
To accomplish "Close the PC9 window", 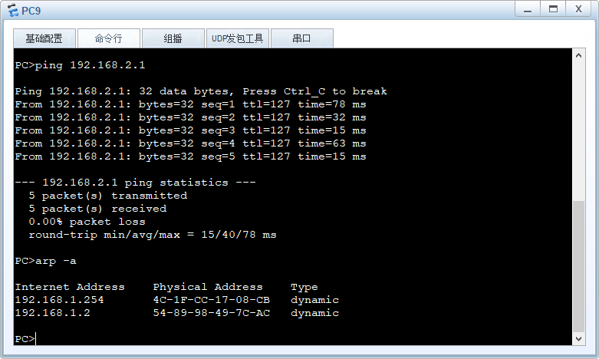I will (578, 8).
